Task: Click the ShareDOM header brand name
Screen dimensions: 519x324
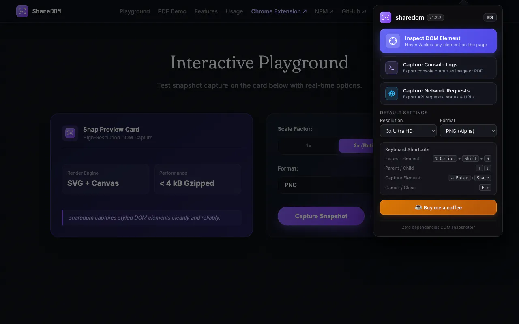Action: tap(47, 11)
